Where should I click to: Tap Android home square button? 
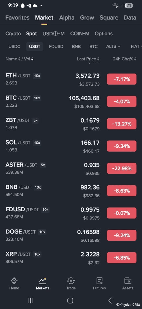70,300
